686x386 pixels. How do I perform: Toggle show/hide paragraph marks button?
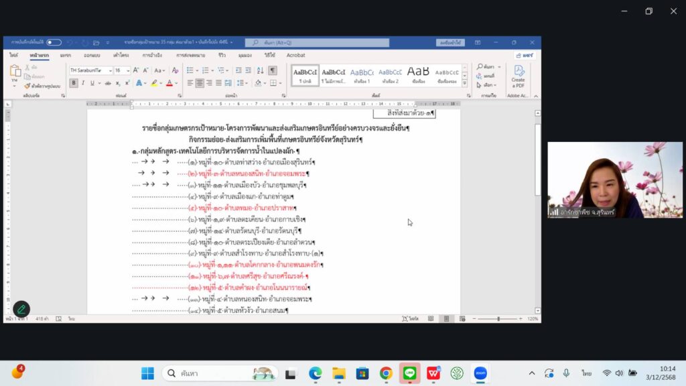[273, 70]
